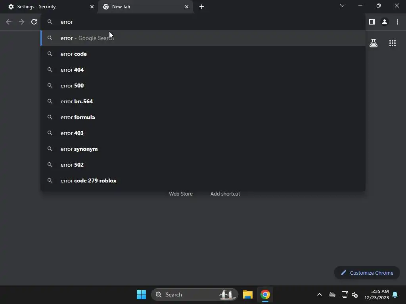Open the notification bell icon
406x304 pixels.
[395, 294]
